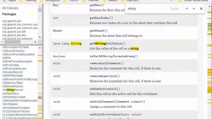Open the getRowIndex() method link
Screen dimensions: 212x119
coord(101,18)
